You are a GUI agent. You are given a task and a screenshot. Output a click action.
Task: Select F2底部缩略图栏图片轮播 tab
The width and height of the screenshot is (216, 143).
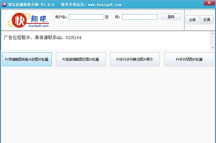[81, 59]
